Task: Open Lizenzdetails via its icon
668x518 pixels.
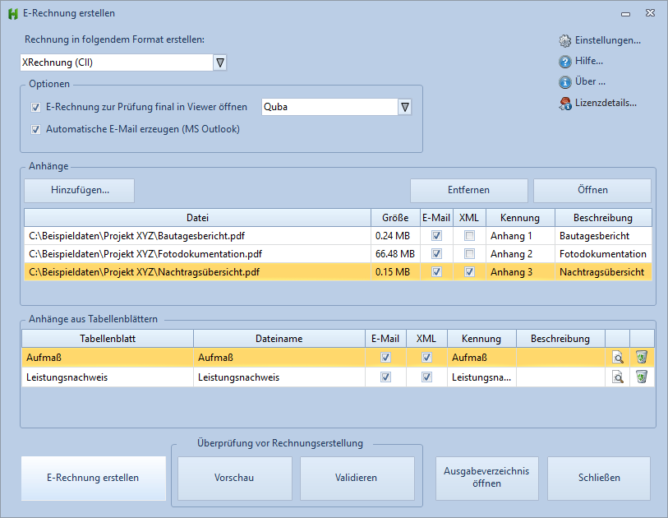Action: click(x=565, y=103)
